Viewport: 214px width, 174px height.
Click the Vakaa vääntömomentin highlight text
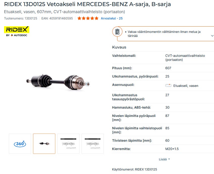(164, 34)
